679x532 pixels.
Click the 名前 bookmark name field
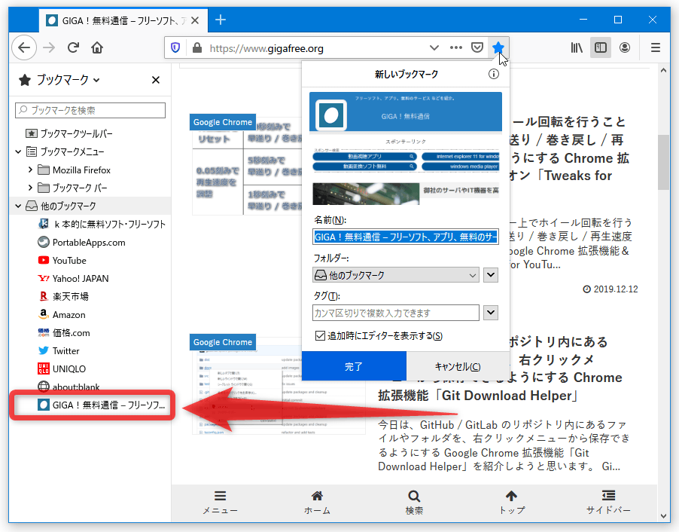[406, 237]
